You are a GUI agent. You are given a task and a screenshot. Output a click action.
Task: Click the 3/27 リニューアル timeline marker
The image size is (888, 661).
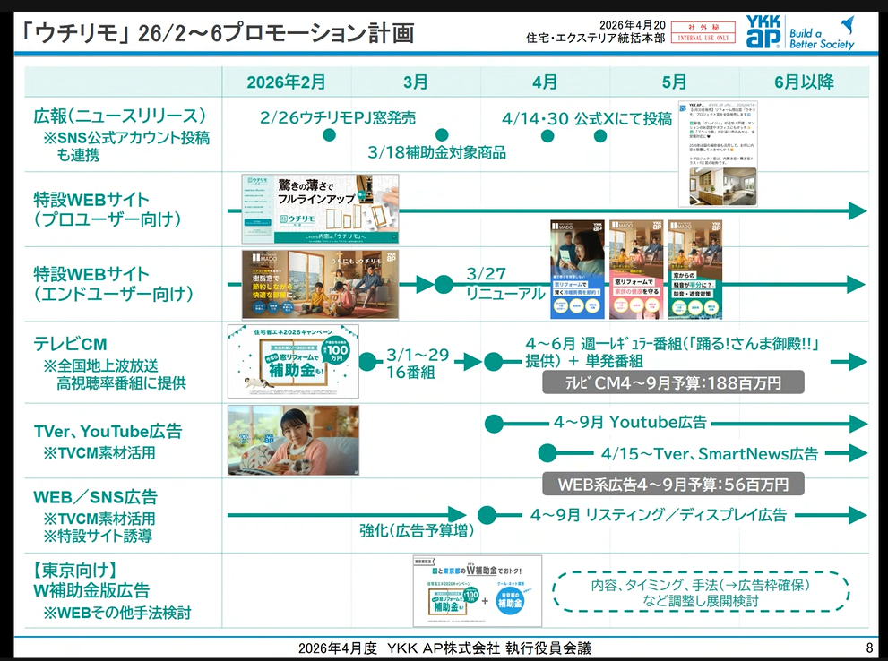pyautogui.click(x=442, y=283)
